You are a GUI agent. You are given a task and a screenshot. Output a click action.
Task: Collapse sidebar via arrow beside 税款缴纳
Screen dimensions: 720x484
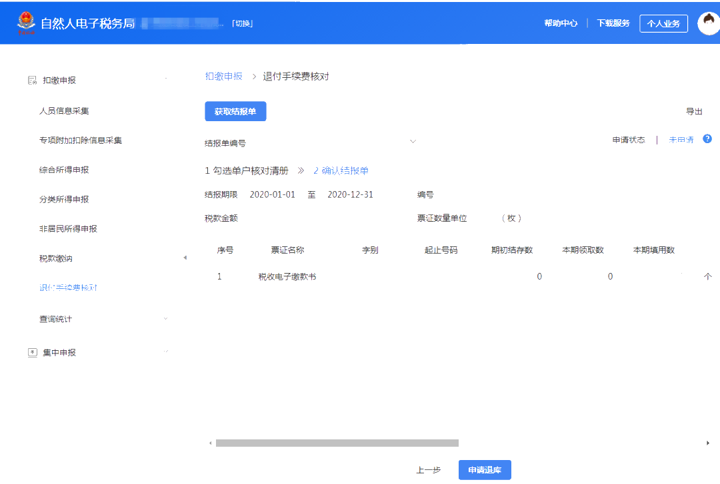click(x=185, y=256)
